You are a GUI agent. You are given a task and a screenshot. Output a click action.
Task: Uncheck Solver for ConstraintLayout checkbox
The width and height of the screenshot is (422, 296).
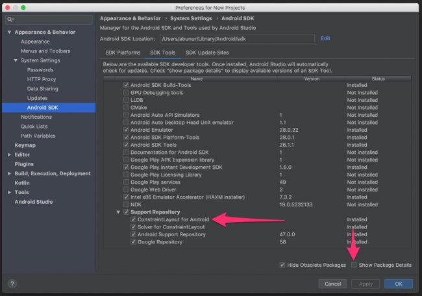tap(133, 227)
